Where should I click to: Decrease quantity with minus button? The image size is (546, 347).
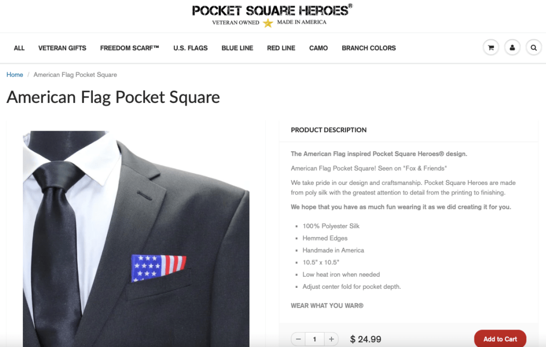(x=298, y=339)
